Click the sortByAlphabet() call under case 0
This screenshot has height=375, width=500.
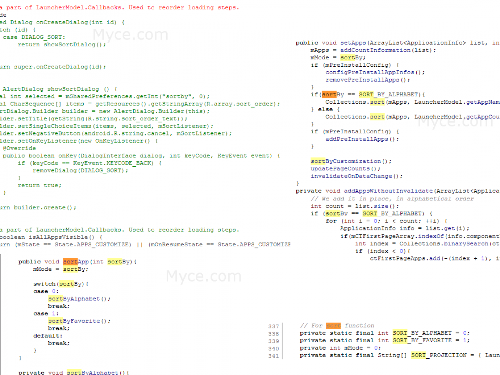[x=80, y=299]
